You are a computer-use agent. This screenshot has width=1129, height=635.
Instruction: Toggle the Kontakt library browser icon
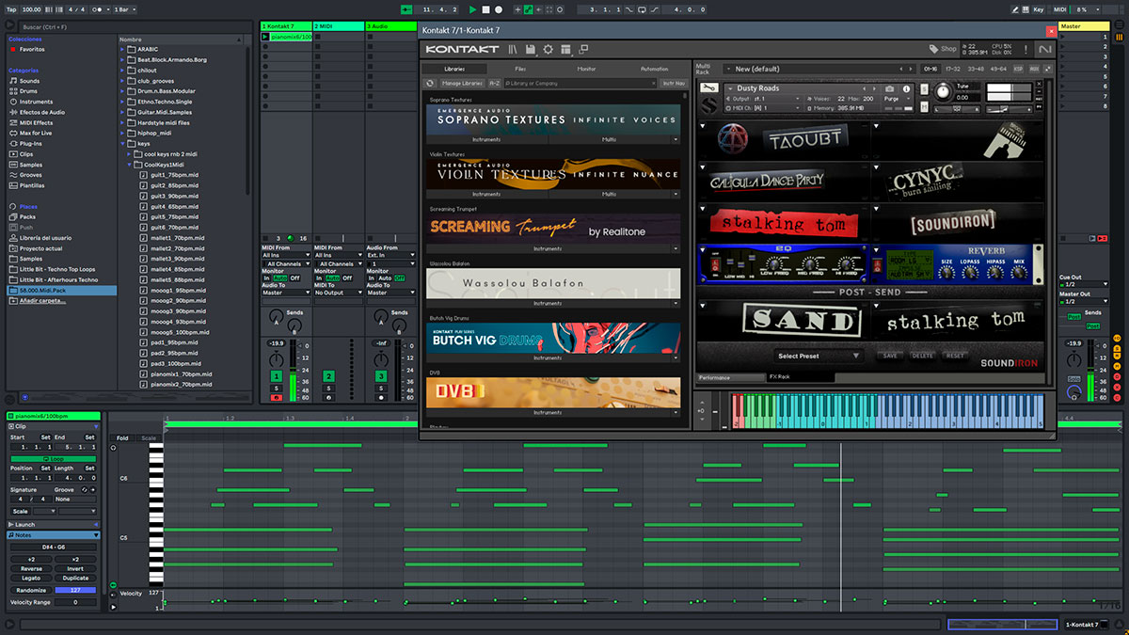point(513,49)
